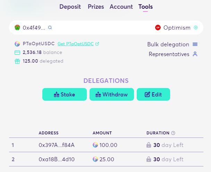Open the network settings gear icon
This screenshot has height=172, width=211.
click(196, 28)
